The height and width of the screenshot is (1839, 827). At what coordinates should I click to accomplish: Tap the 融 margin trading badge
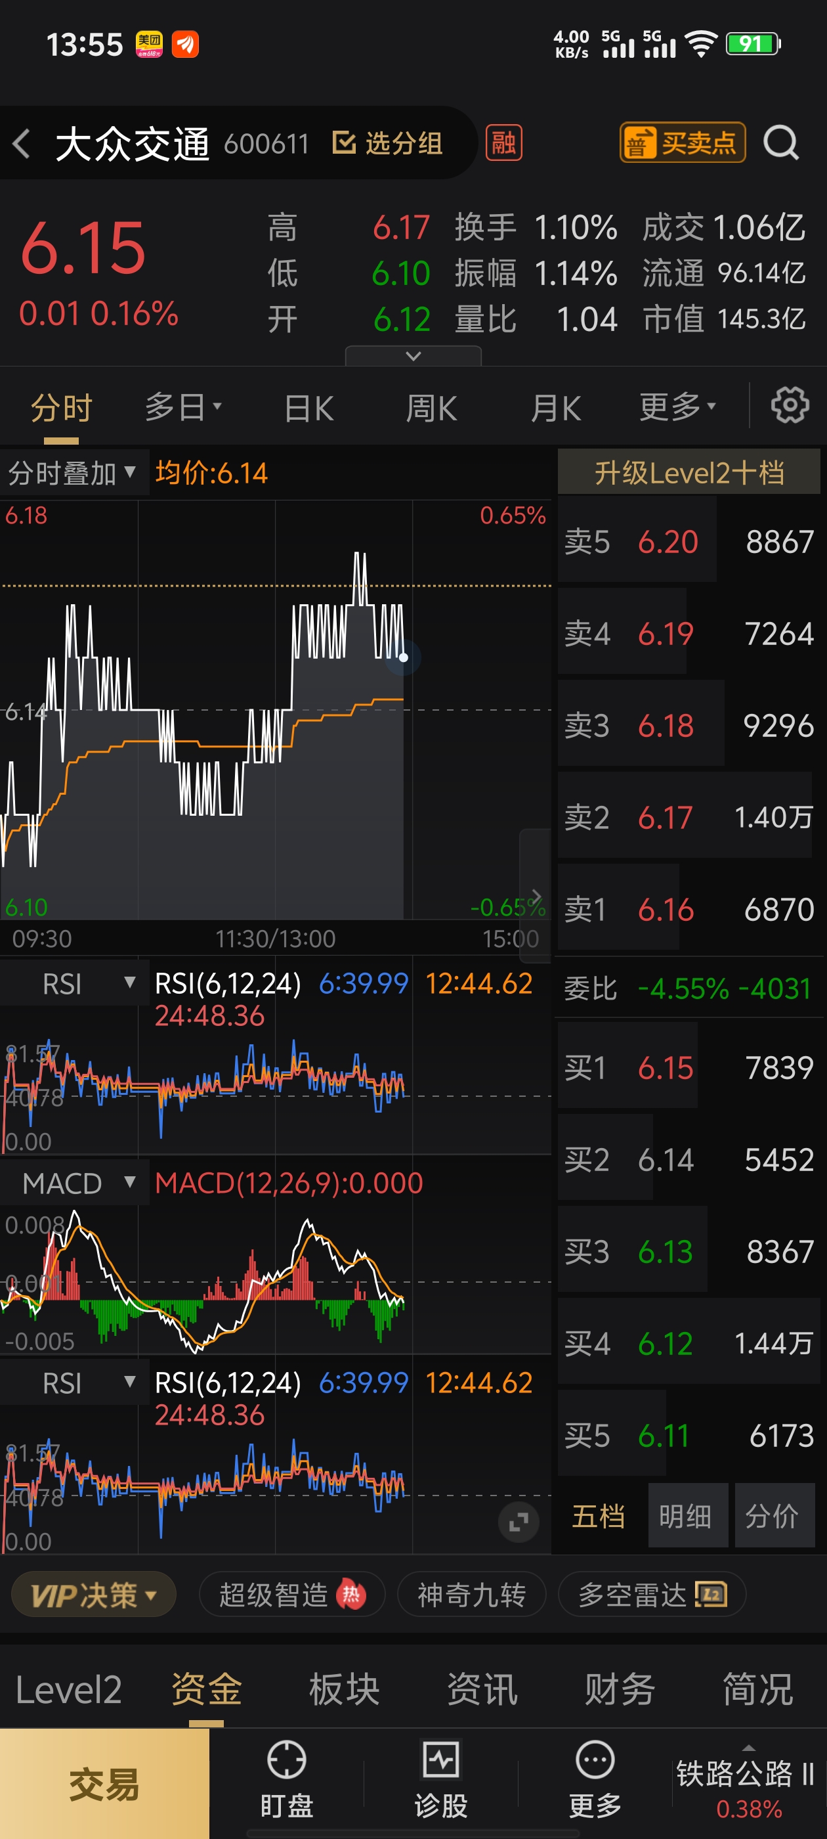504,143
